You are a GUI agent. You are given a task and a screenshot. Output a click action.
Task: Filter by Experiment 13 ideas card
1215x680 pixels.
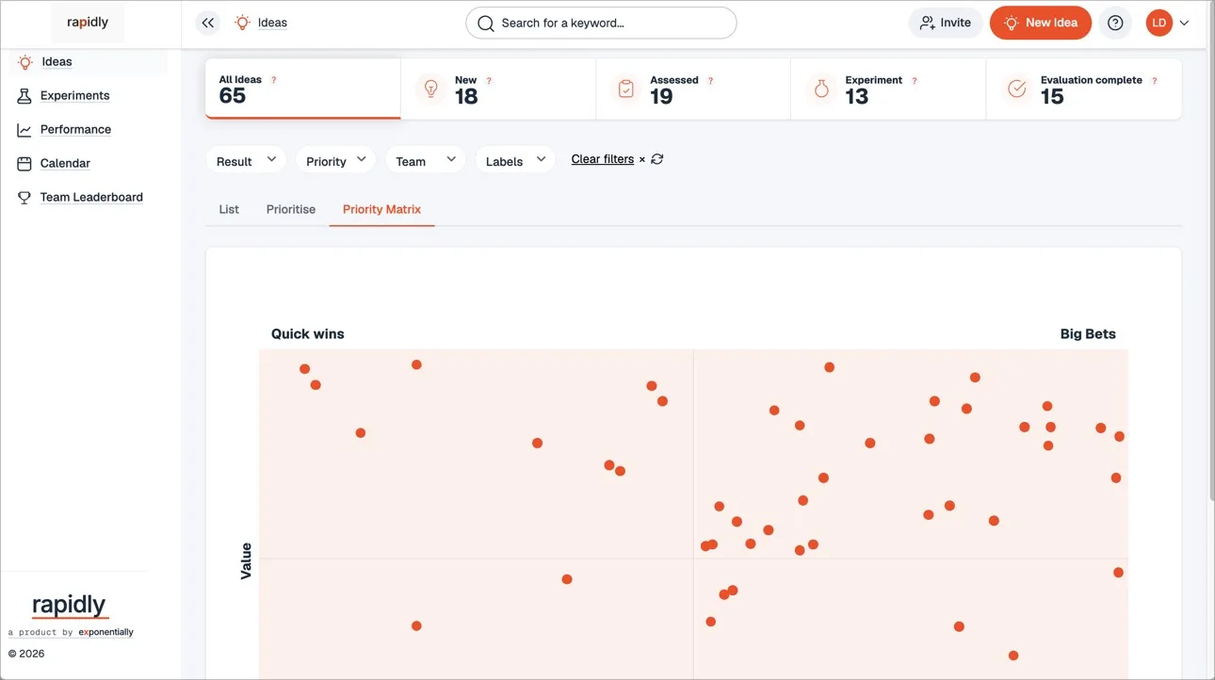coord(888,89)
